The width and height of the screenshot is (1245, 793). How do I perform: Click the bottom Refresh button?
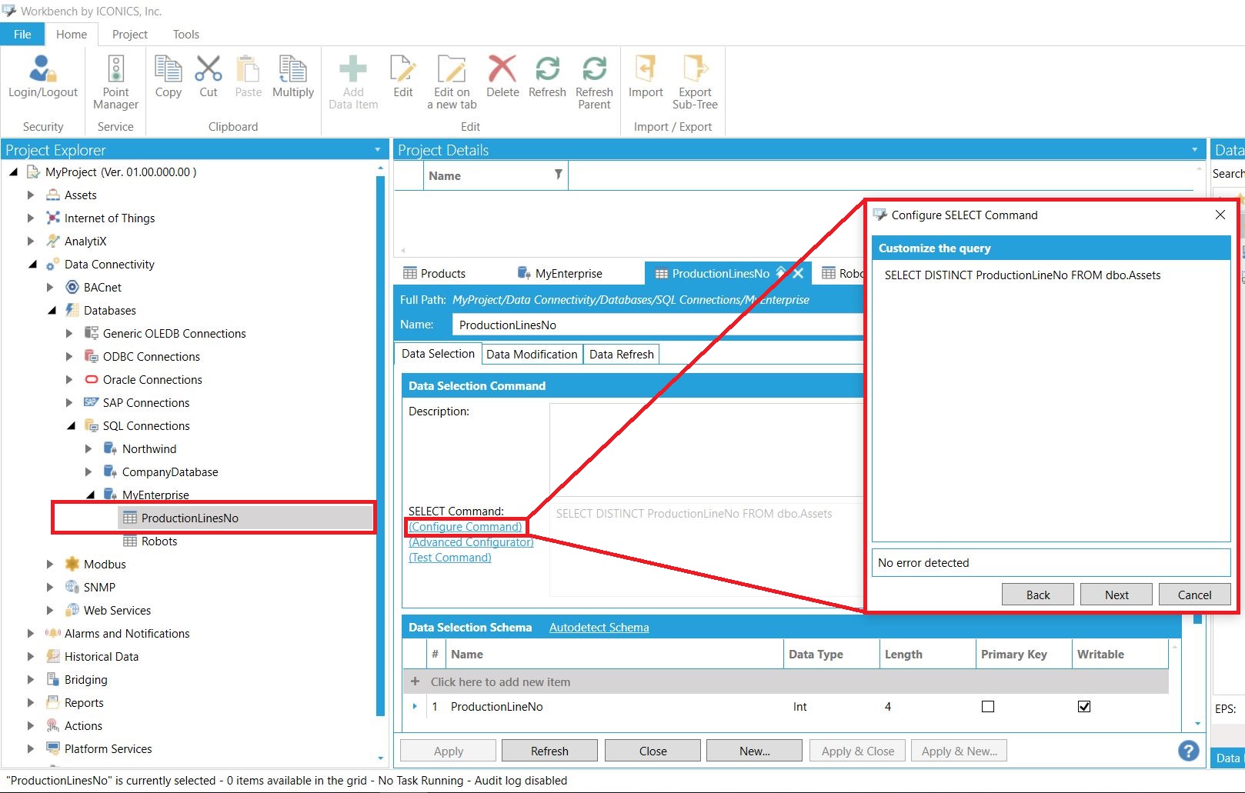[549, 751]
